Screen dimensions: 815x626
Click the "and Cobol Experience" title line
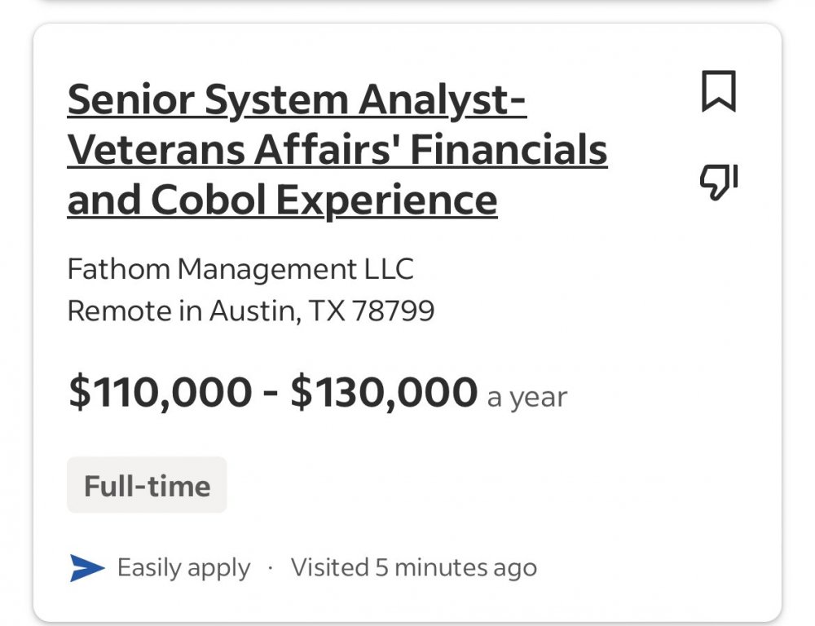[x=282, y=200]
